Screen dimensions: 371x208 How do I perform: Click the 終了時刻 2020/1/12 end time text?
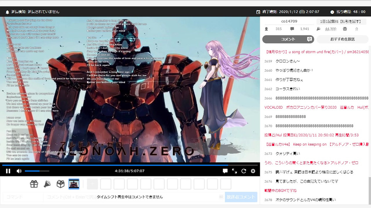point(291,12)
